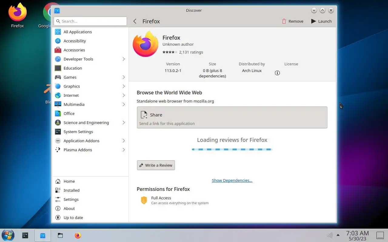Image resolution: width=388 pixels, height=242 pixels.
Task: Expand the Multimedia category arrow
Action: click(124, 104)
